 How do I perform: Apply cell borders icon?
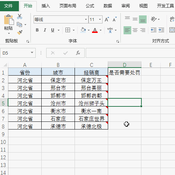(68, 30)
